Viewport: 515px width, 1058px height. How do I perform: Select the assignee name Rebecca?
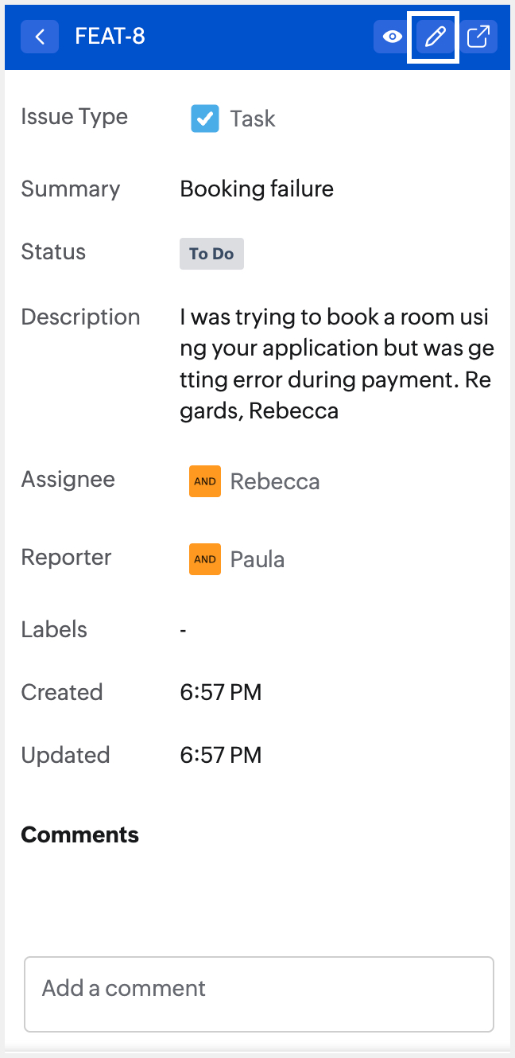pos(275,481)
